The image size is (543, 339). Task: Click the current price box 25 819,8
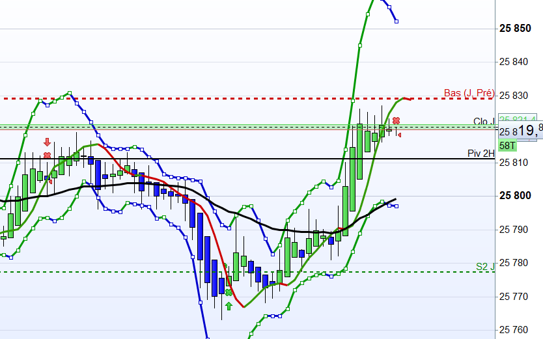pos(521,131)
